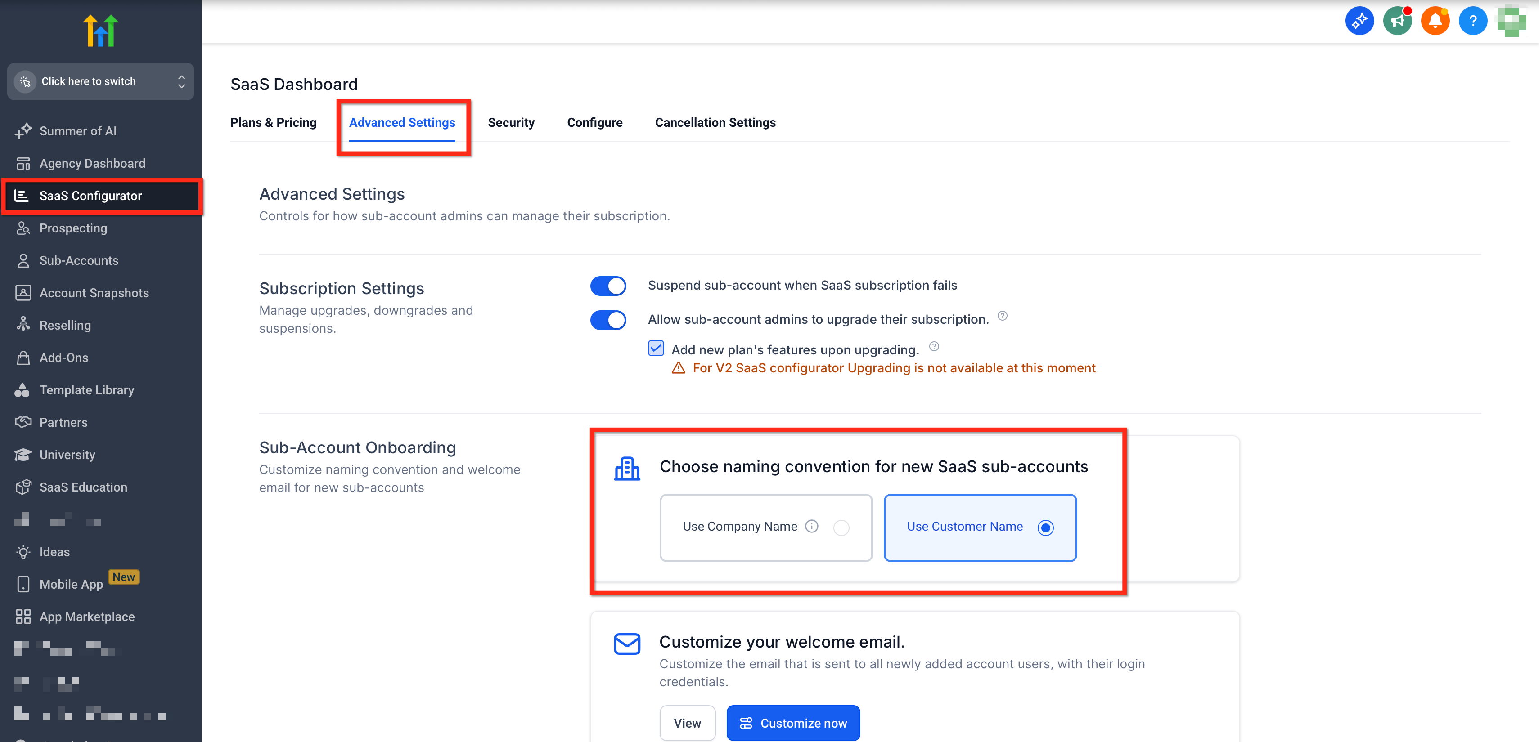This screenshot has height=742, width=1539.
Task: Click the View welcome email button
Action: 687,722
